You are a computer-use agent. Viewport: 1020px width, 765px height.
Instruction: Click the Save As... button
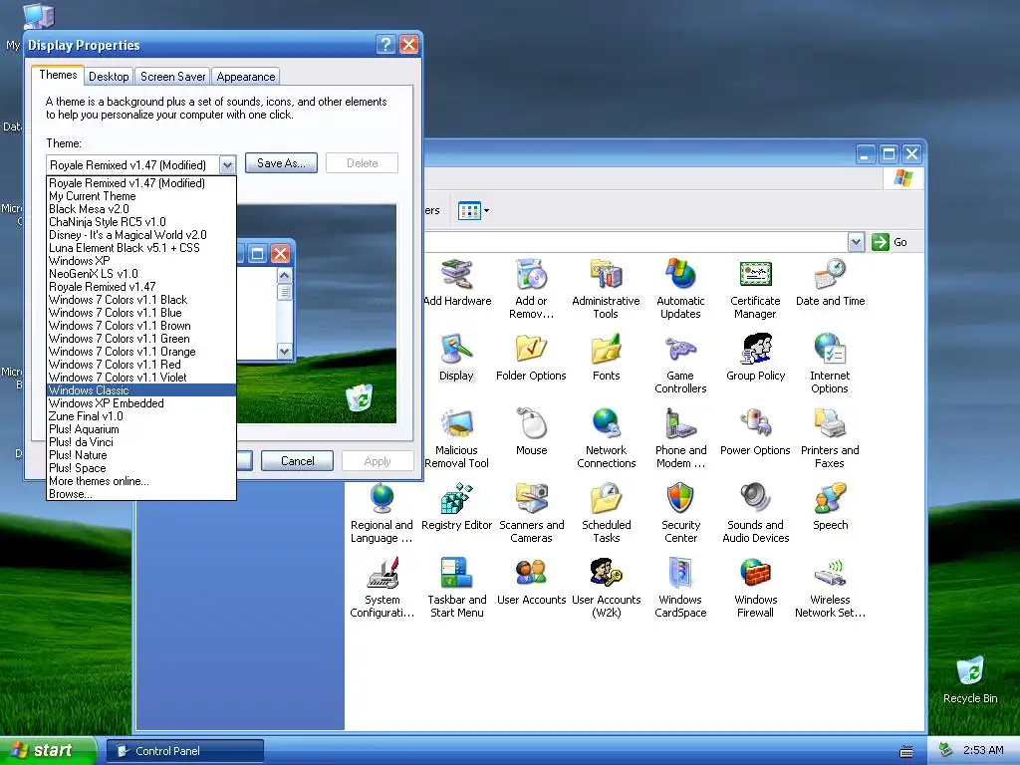[281, 163]
